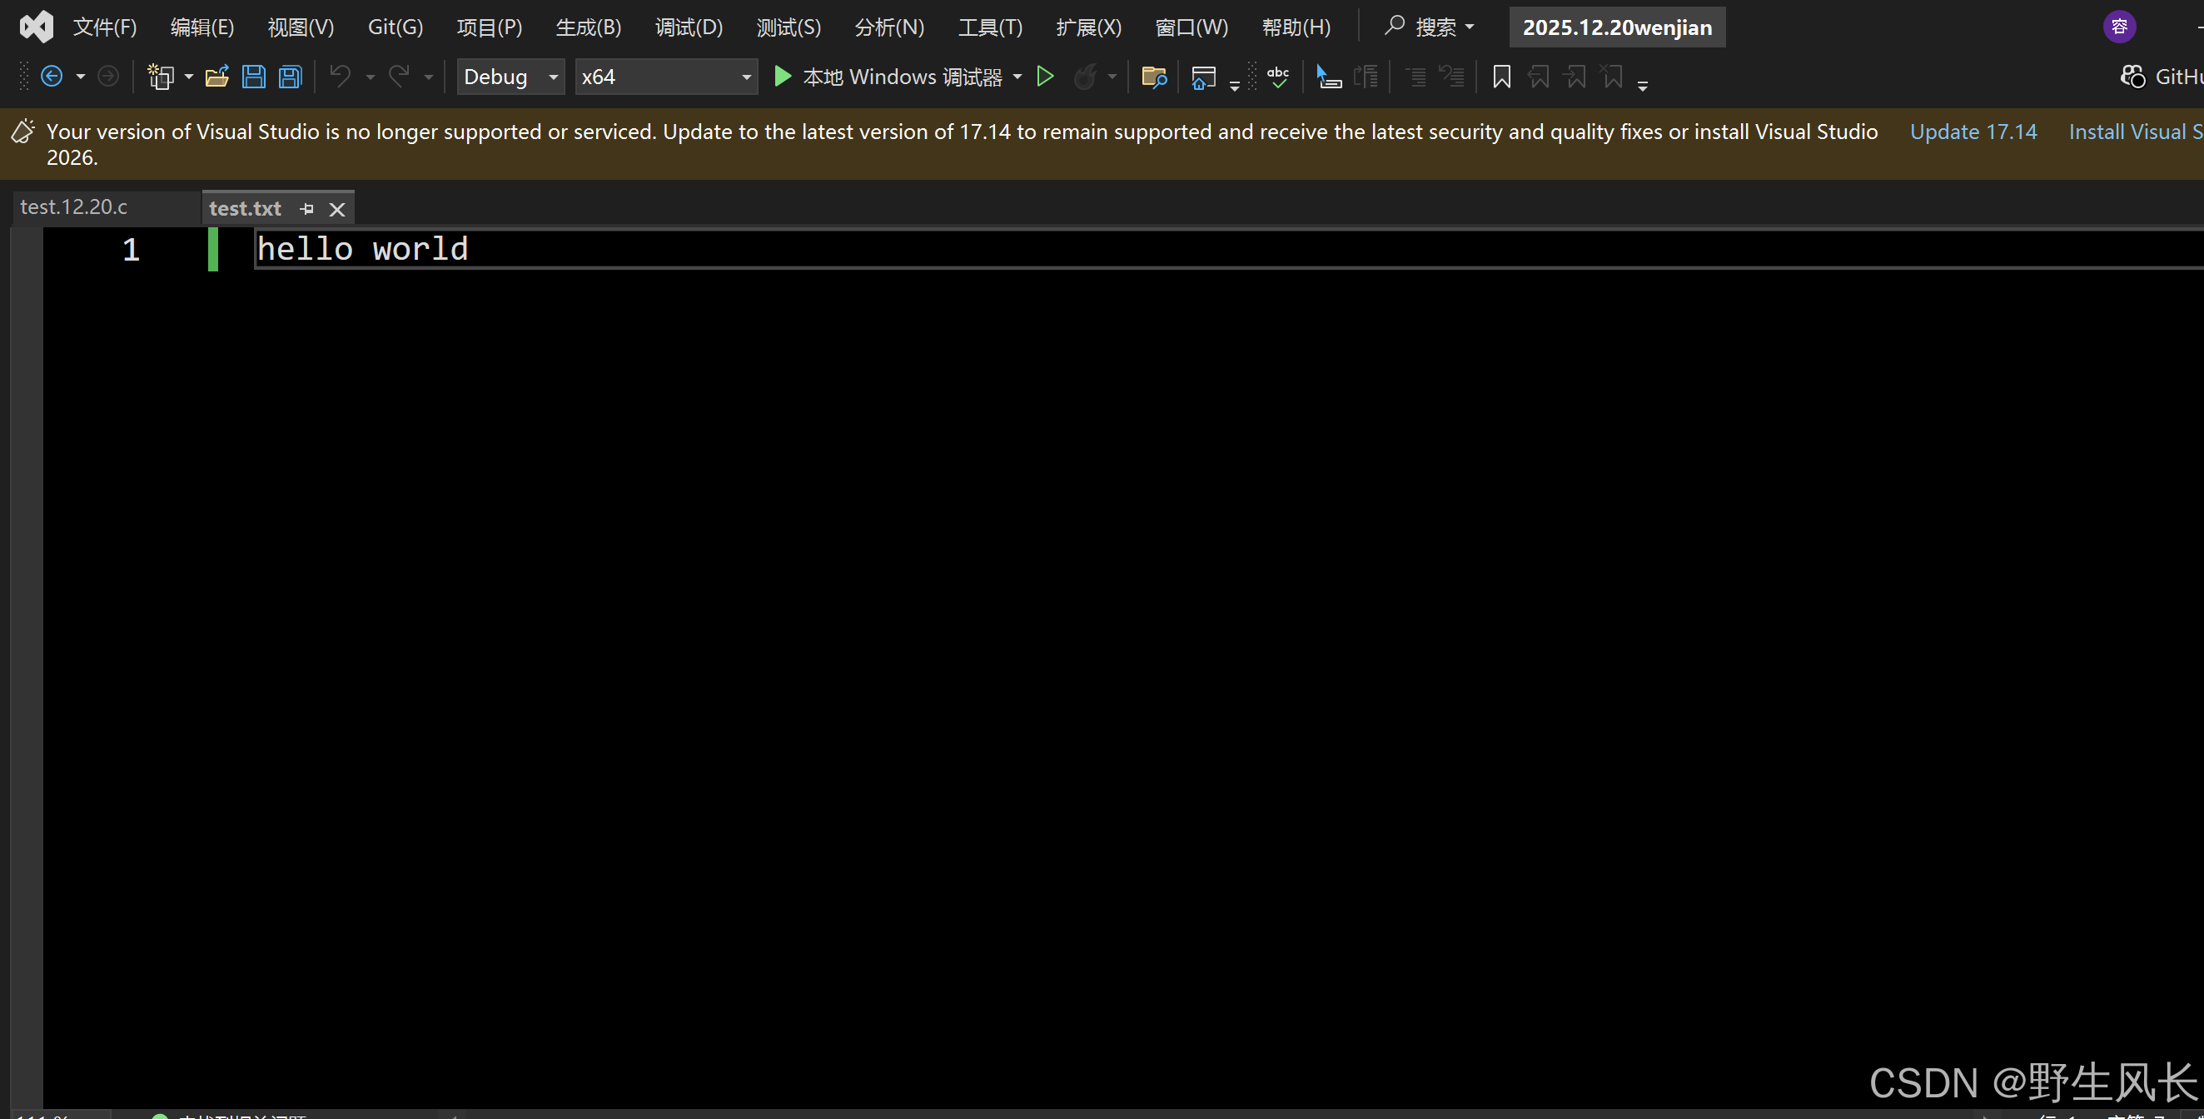
Task: Open Find in Files folder-search icon
Action: point(1154,78)
